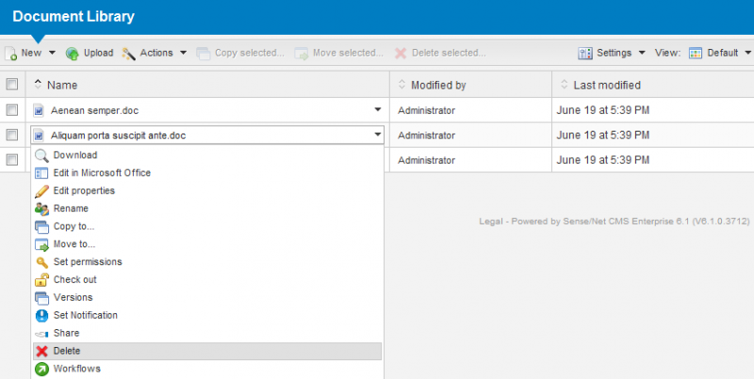Screen dimensions: 754x379
Task: Click the Copy selected icon
Action: pyautogui.click(x=204, y=54)
